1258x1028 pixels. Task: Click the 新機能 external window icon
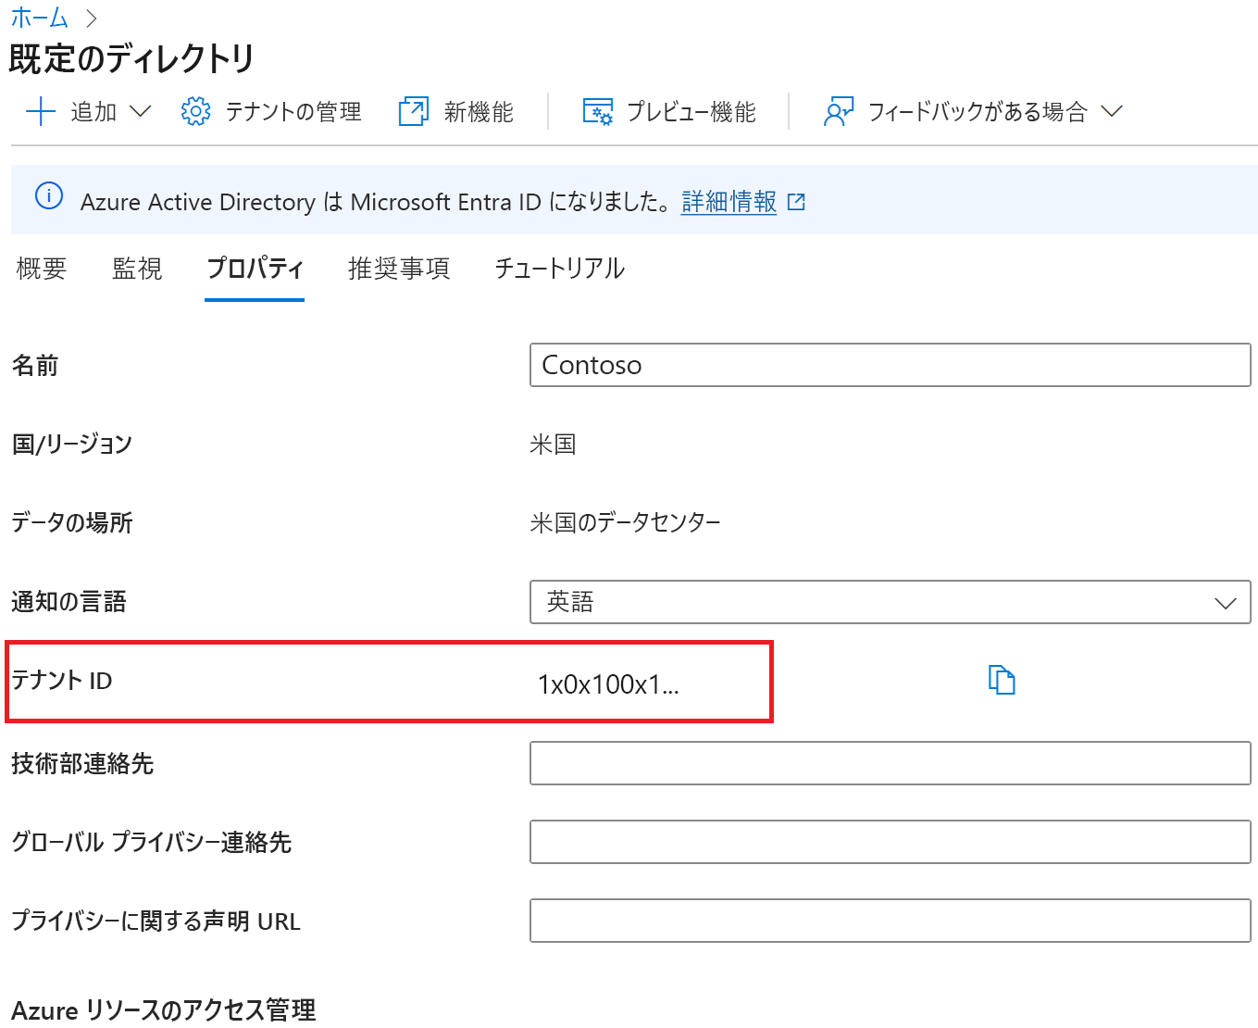point(413,112)
